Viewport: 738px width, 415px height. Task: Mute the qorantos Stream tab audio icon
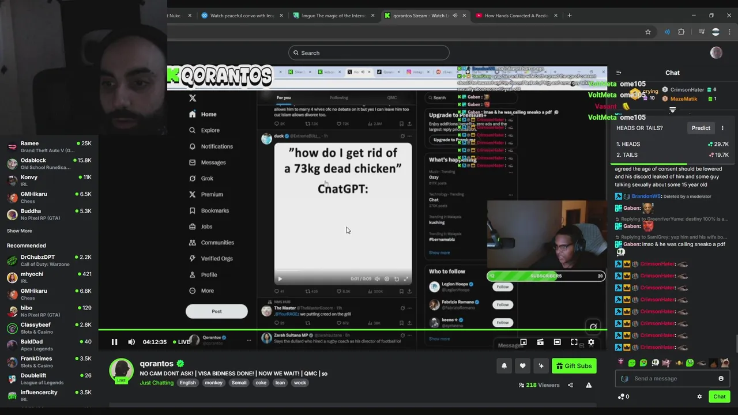pos(455,16)
